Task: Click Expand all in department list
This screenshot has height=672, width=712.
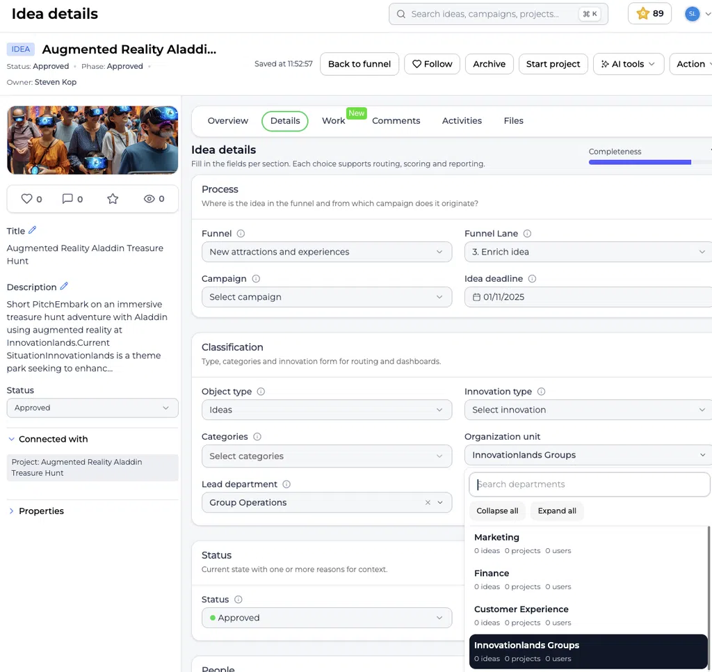Action: point(557,511)
